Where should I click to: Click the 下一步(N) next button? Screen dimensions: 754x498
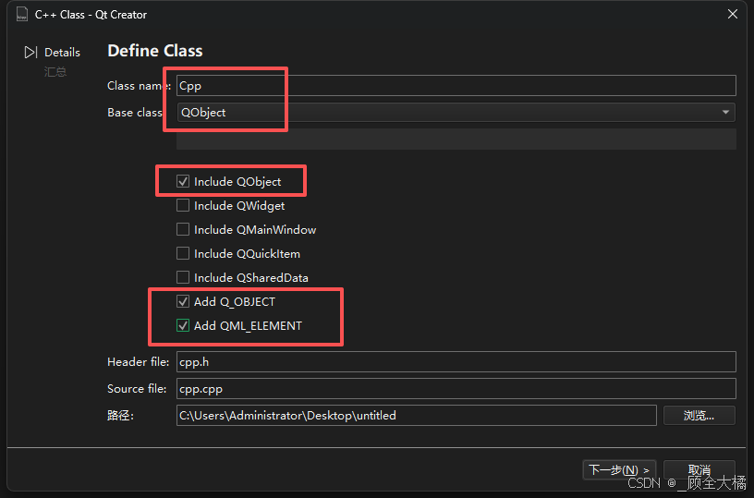tap(619, 469)
